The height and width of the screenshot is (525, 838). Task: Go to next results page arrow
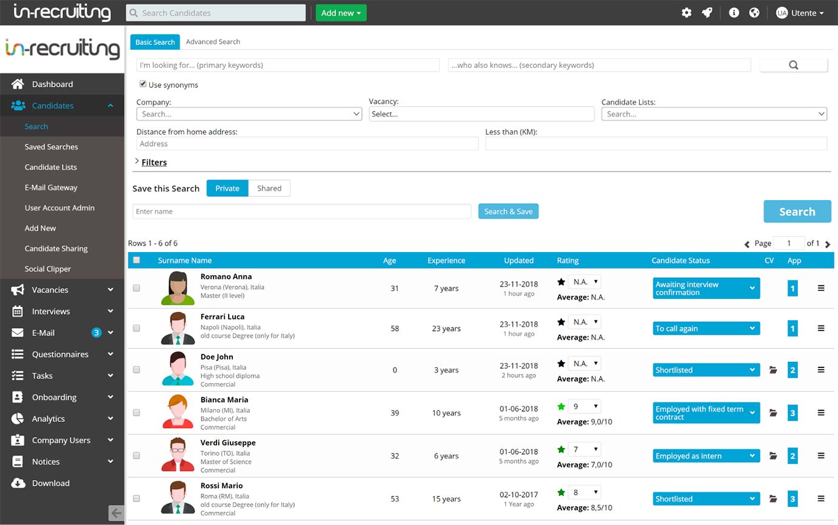pos(828,244)
